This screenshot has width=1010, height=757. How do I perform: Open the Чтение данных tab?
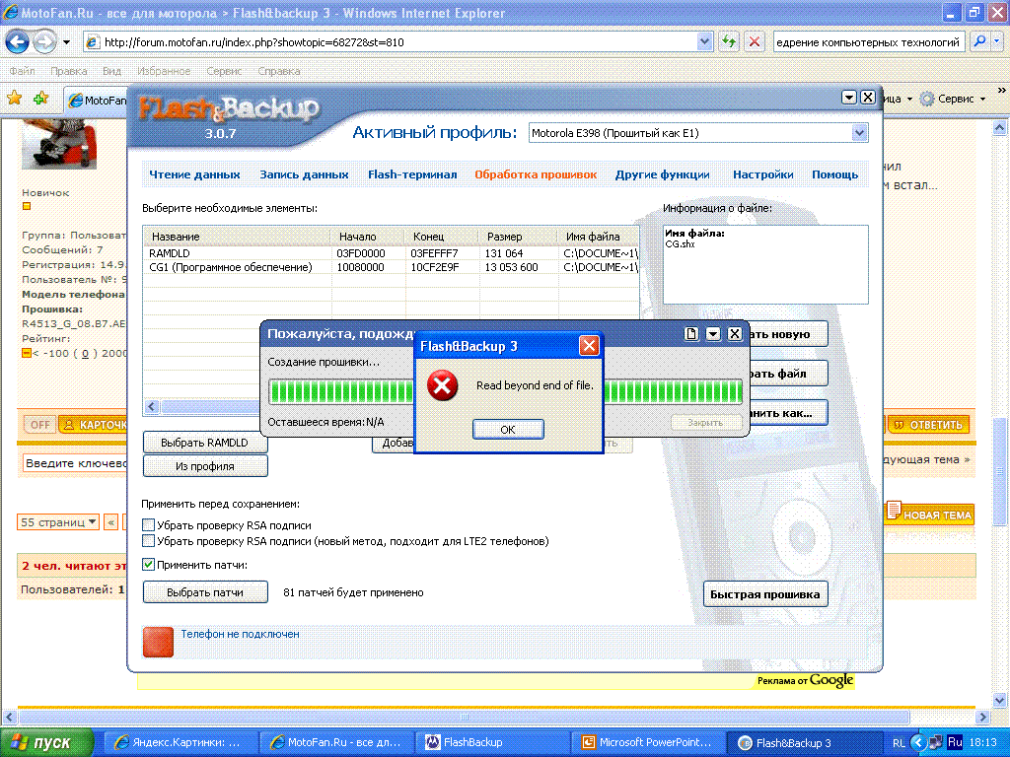point(194,174)
